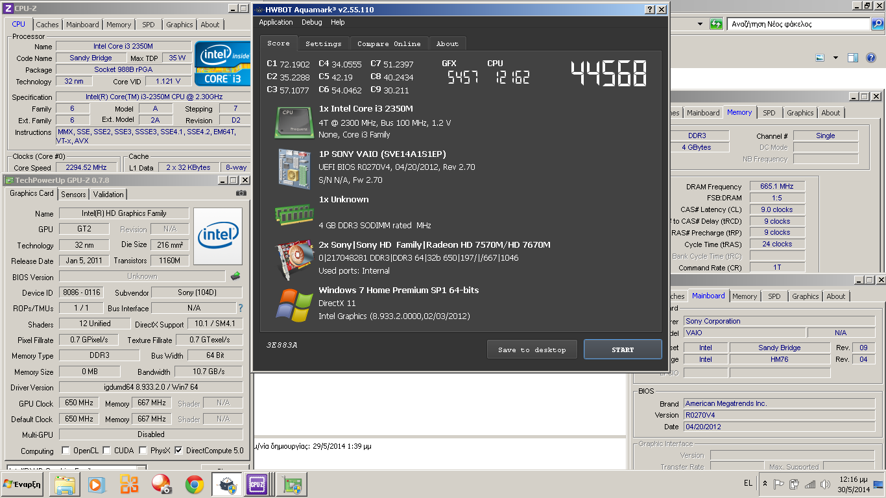This screenshot has height=498, width=886.
Task: Uncheck DirectCompute 5.0 in GPU-Z
Action: click(178, 451)
